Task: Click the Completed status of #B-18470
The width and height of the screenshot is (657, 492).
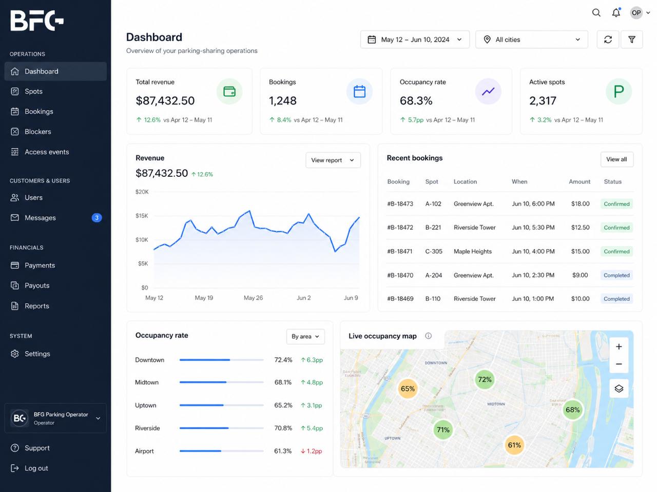Action: pyautogui.click(x=616, y=275)
